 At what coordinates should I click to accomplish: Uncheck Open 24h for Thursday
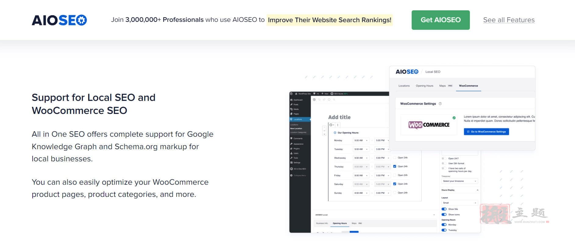pyautogui.click(x=395, y=166)
